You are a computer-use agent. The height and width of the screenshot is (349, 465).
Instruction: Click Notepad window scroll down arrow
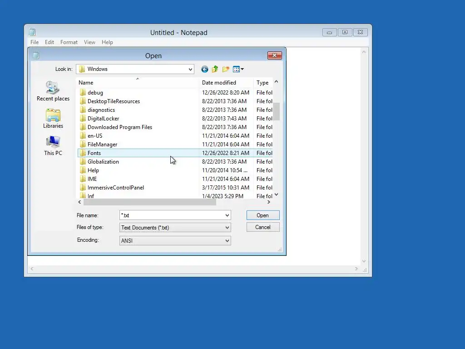coord(364,261)
